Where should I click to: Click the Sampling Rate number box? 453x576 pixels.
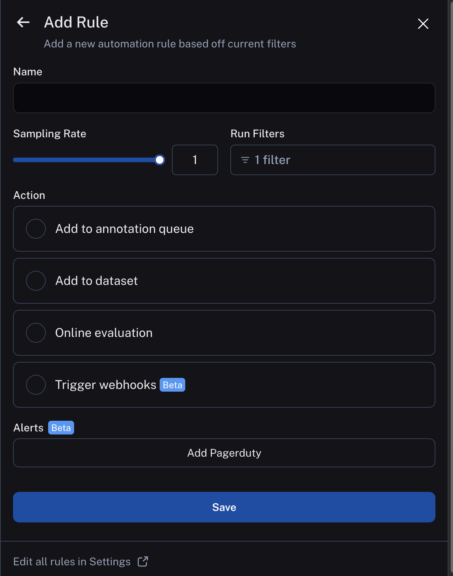tap(195, 160)
